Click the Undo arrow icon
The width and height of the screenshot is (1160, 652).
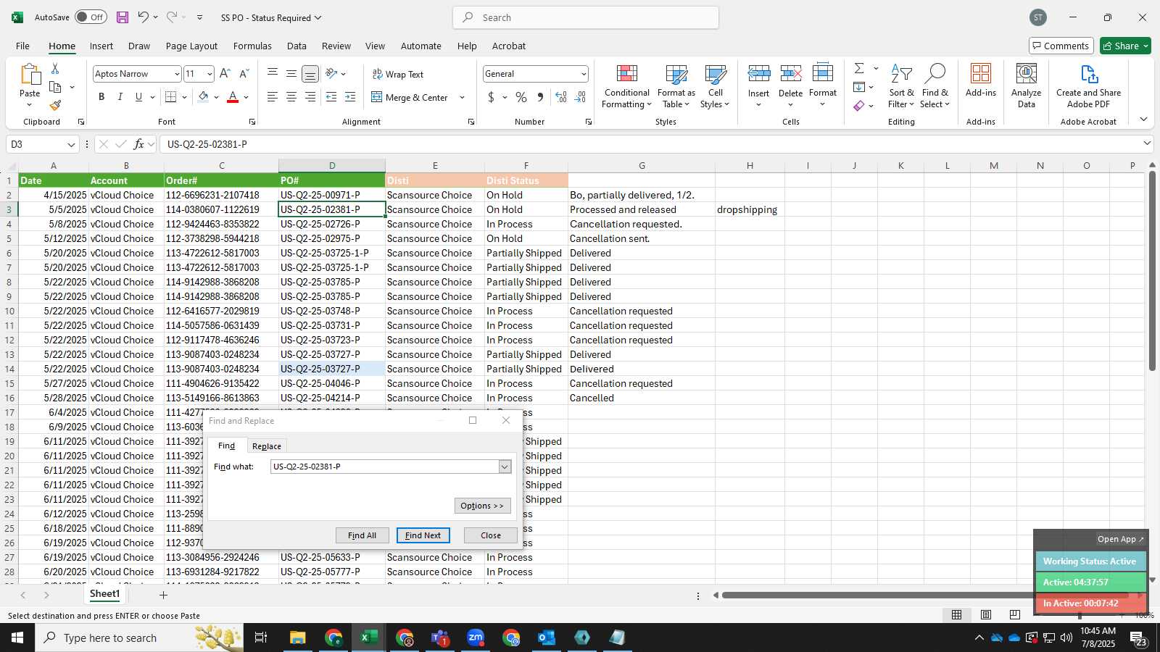click(143, 17)
